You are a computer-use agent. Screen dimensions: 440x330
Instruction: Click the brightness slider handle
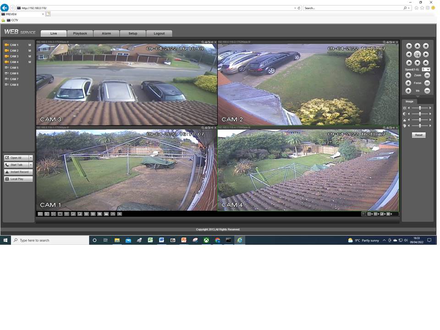(x=419, y=108)
